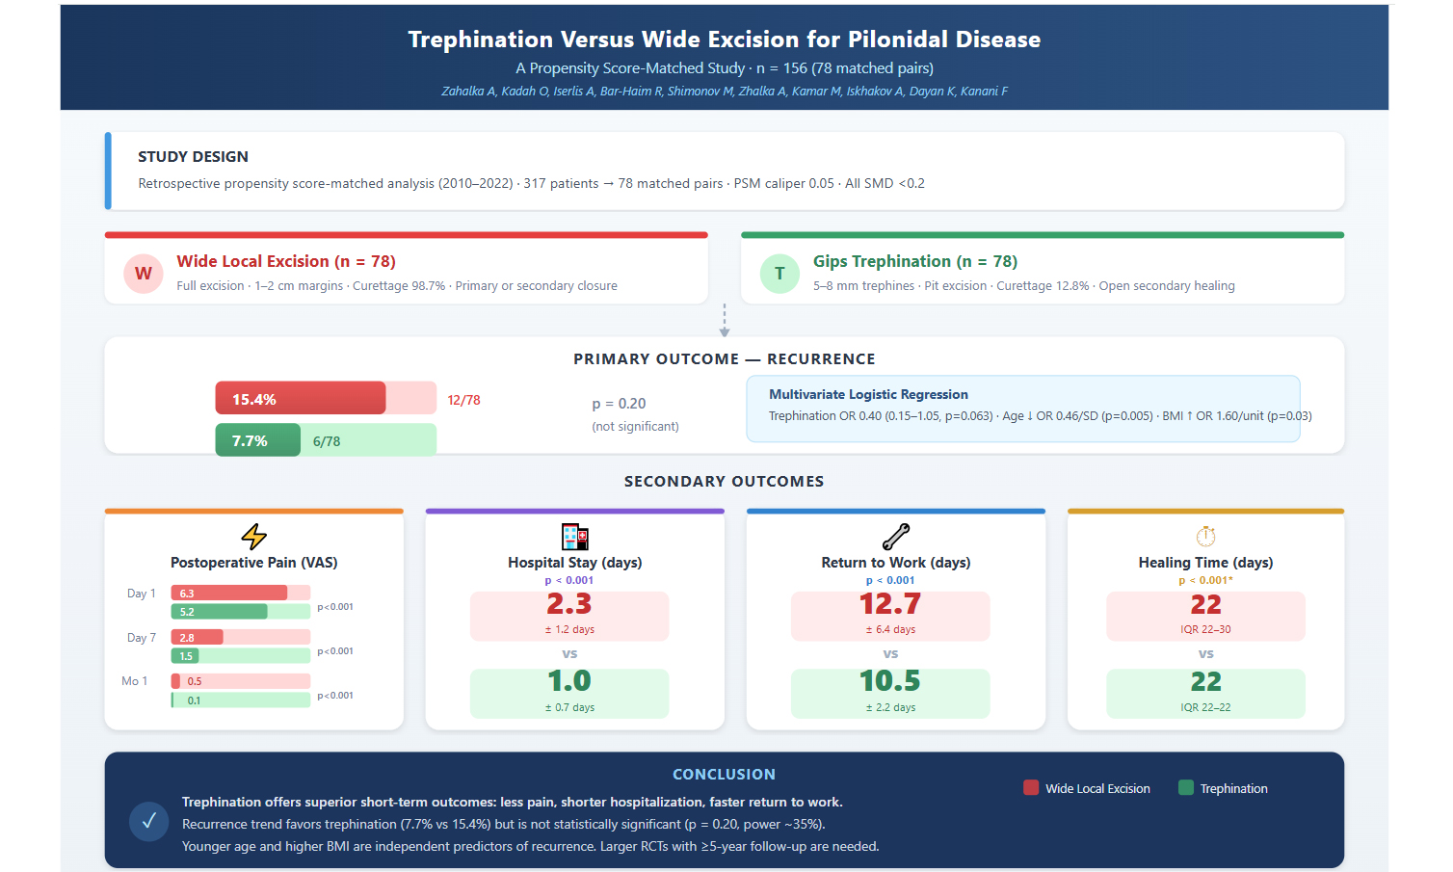The width and height of the screenshot is (1453, 872).
Task: Click the Day 7 green 1.5 pain bar
Action: 185,656
